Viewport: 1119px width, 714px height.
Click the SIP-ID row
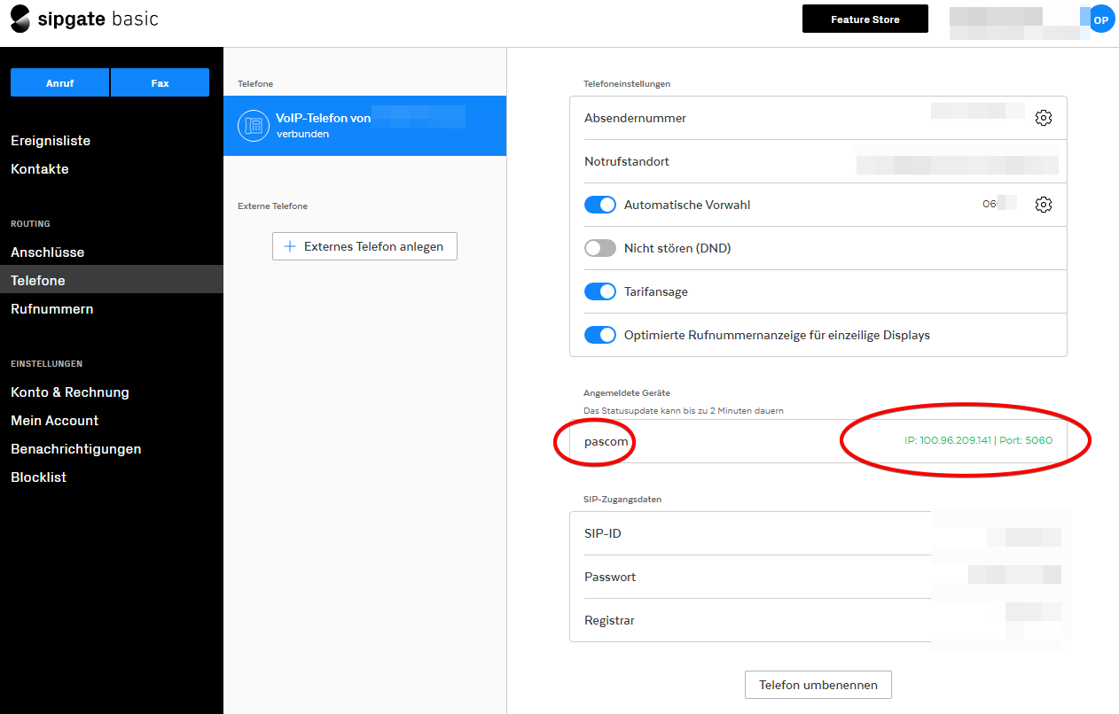click(x=818, y=533)
